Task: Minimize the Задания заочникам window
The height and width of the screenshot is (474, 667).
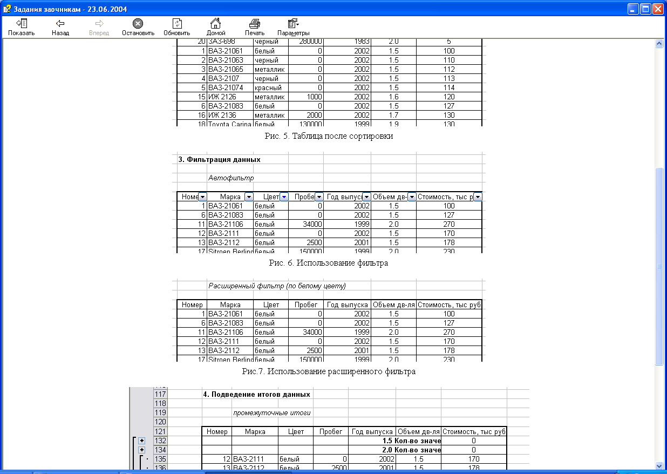Action: pyautogui.click(x=632, y=9)
